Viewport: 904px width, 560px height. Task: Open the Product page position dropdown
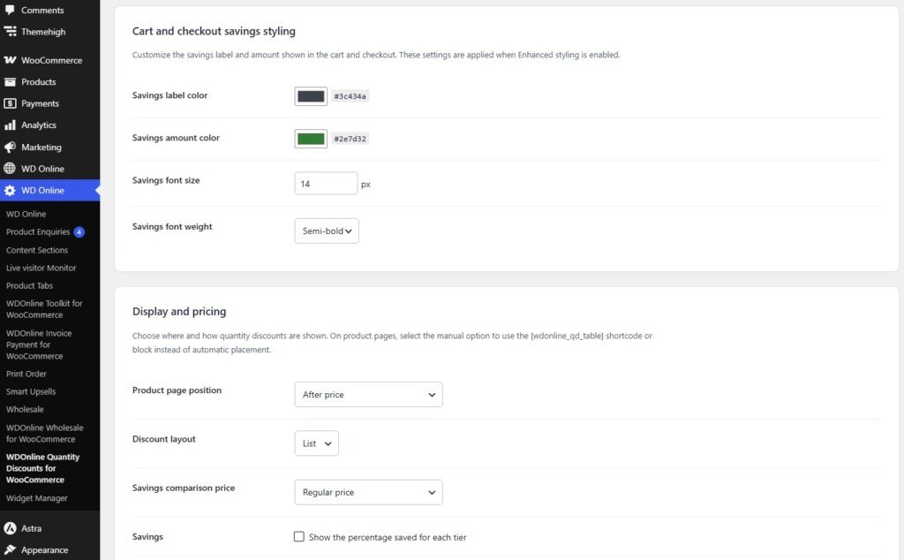[x=368, y=395]
